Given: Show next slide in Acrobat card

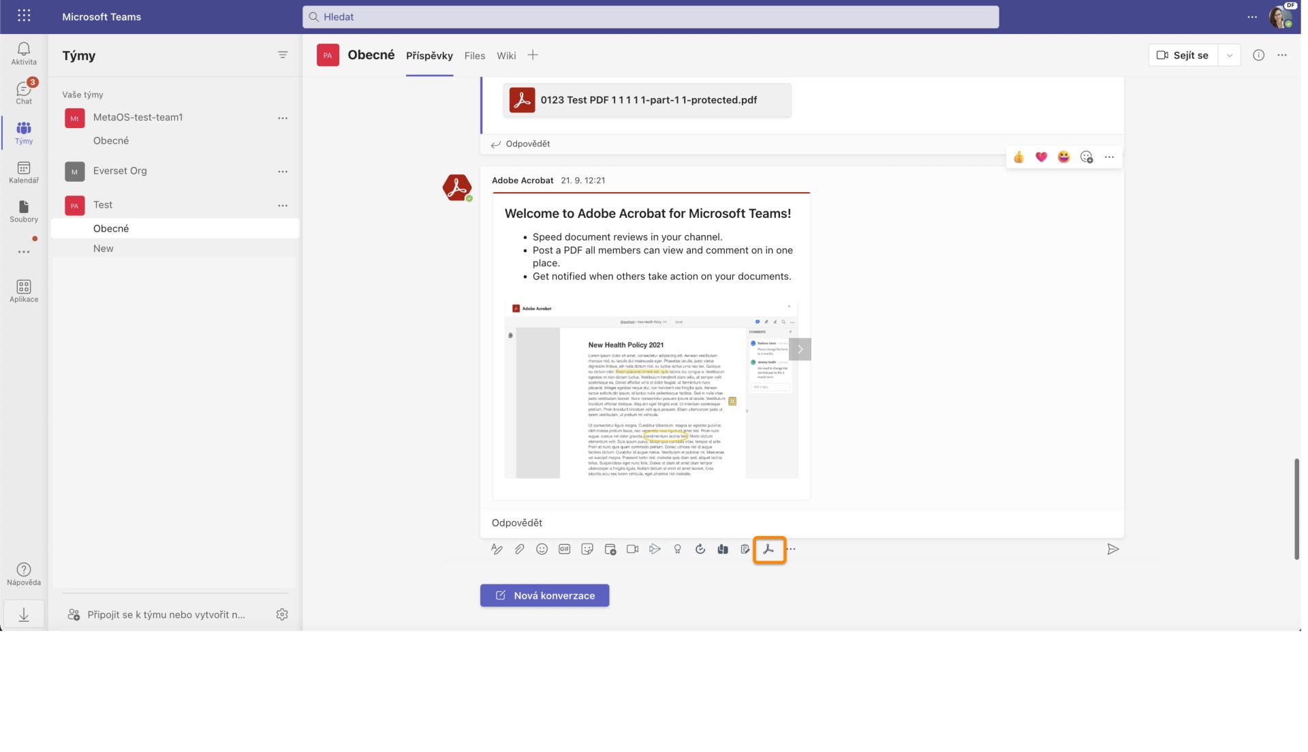Looking at the screenshot, I should tap(800, 349).
